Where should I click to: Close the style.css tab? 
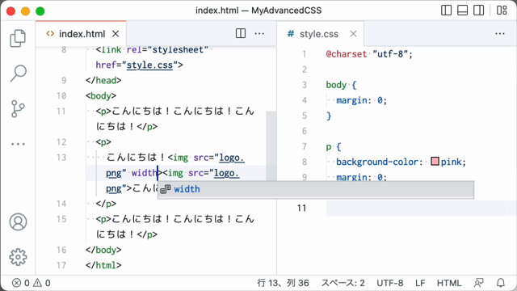coord(353,34)
